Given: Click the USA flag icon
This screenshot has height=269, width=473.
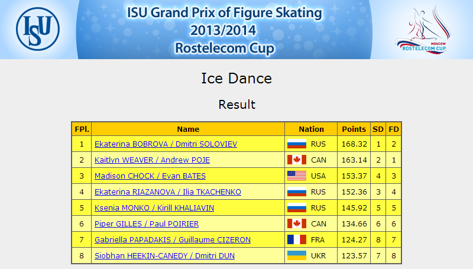Looking at the screenshot, I should click(297, 176).
